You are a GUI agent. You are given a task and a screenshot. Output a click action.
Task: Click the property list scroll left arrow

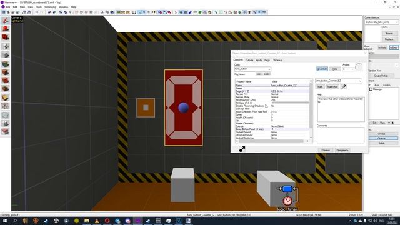pyautogui.click(x=237, y=141)
